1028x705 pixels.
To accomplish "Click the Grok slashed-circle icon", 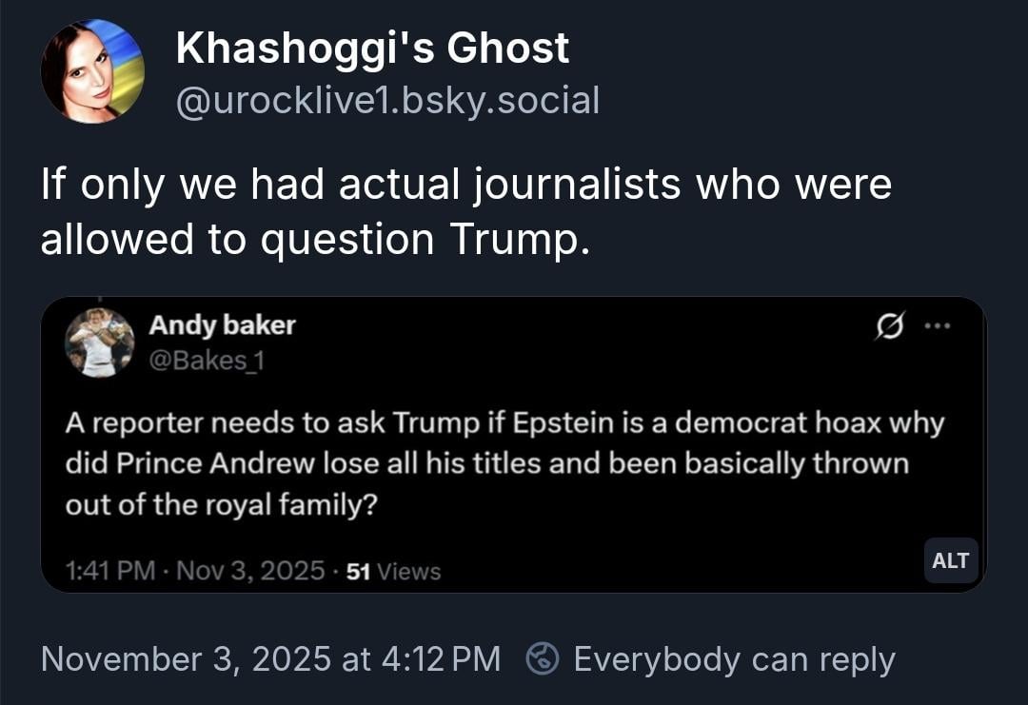I will (x=892, y=325).
